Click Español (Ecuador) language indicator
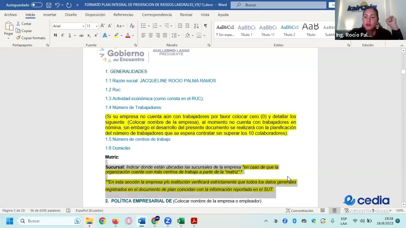 89,211
